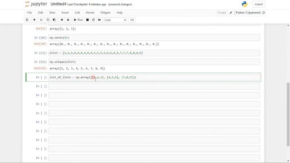Open the Help menu
This screenshot has width=290, height=163.
[x=120, y=13]
